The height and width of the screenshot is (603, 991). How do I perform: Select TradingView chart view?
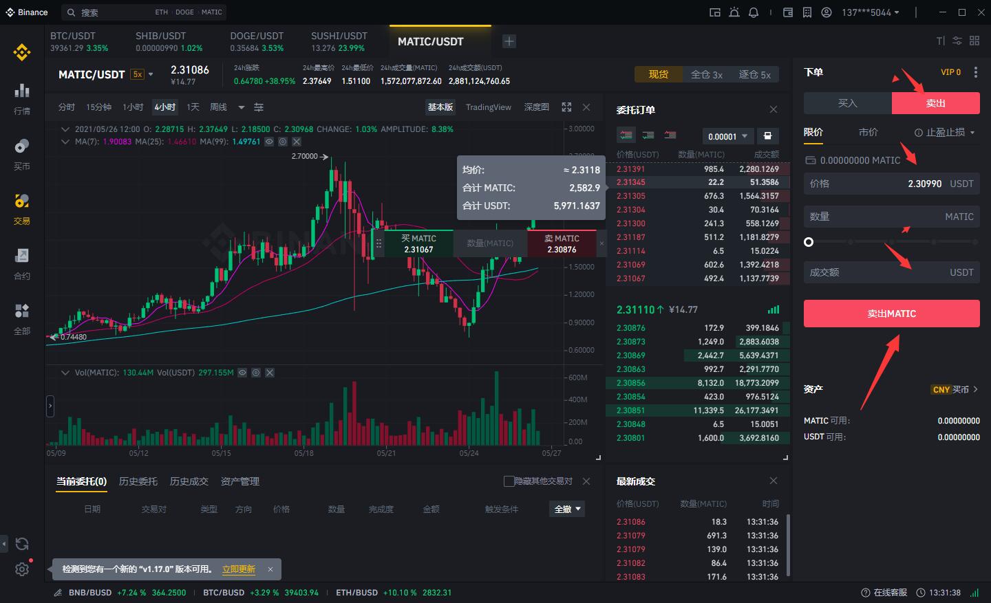(489, 107)
